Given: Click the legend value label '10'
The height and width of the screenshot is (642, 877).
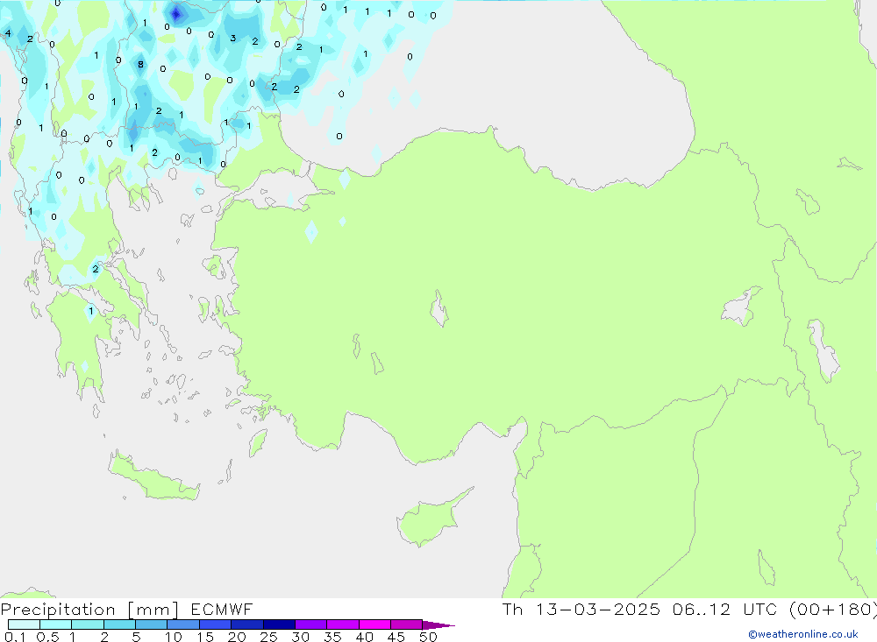Looking at the screenshot, I should point(174,637).
